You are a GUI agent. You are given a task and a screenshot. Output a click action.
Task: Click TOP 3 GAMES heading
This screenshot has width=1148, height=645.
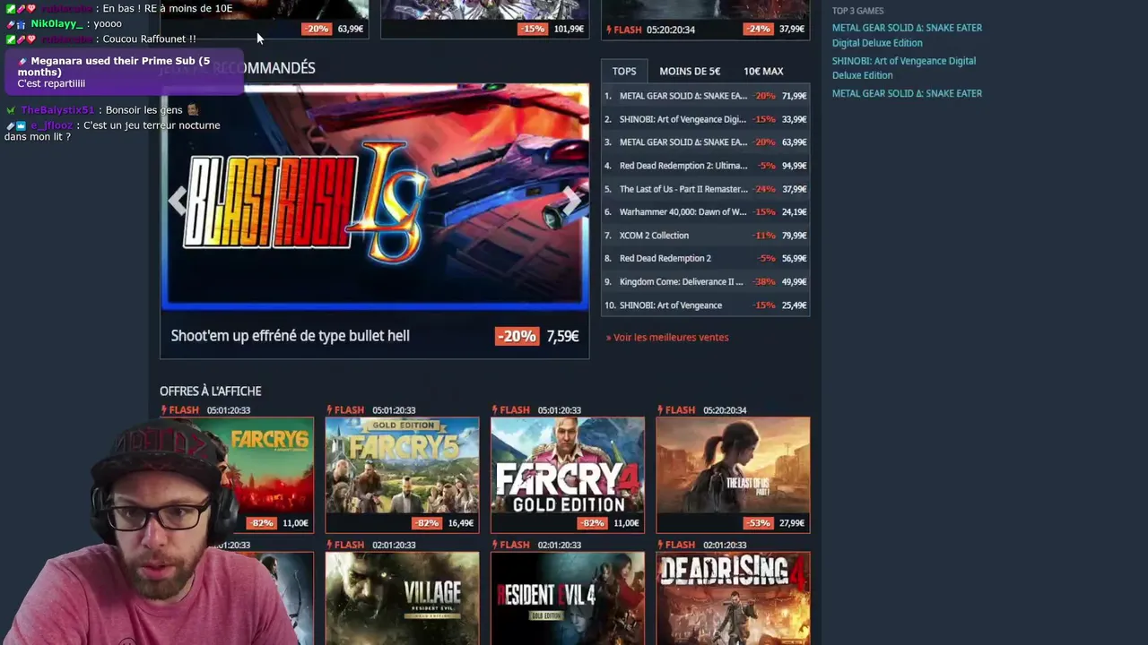(857, 11)
